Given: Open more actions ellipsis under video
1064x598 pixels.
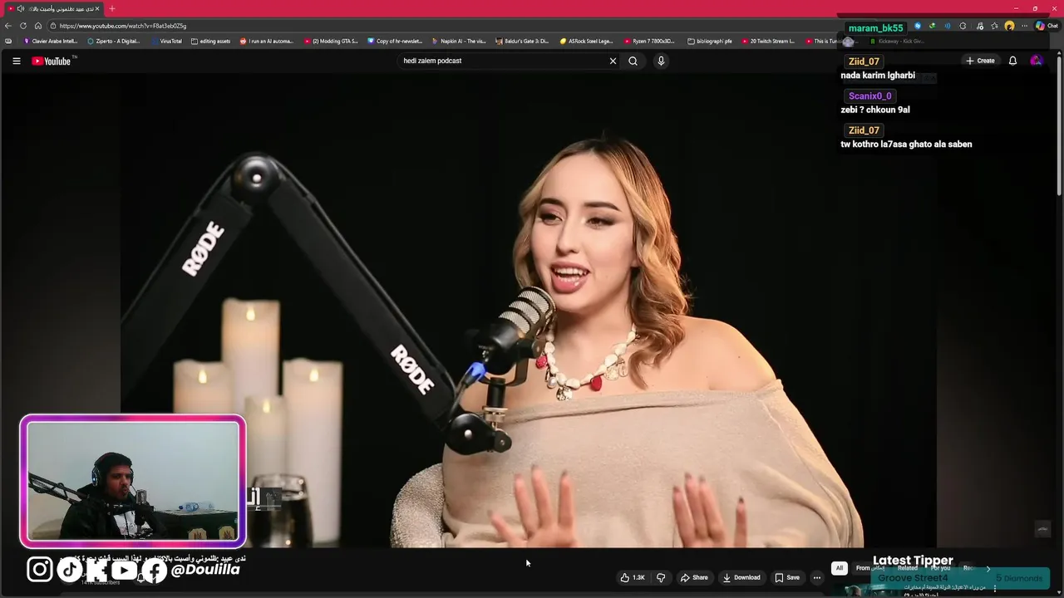Looking at the screenshot, I should (x=816, y=577).
